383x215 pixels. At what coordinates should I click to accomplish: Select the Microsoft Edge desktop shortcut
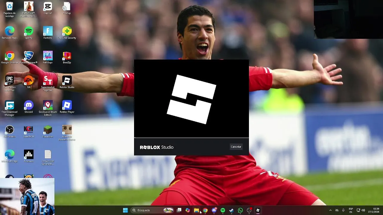point(10,156)
